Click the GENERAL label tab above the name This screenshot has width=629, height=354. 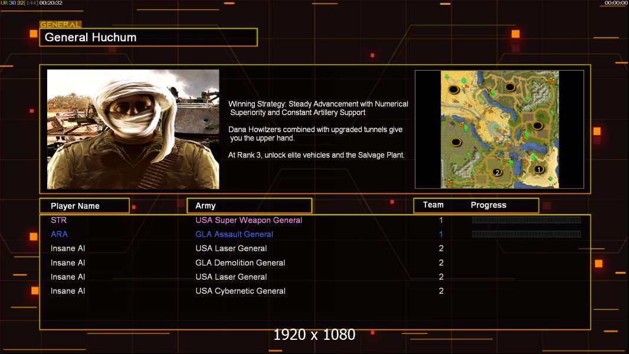60,25
